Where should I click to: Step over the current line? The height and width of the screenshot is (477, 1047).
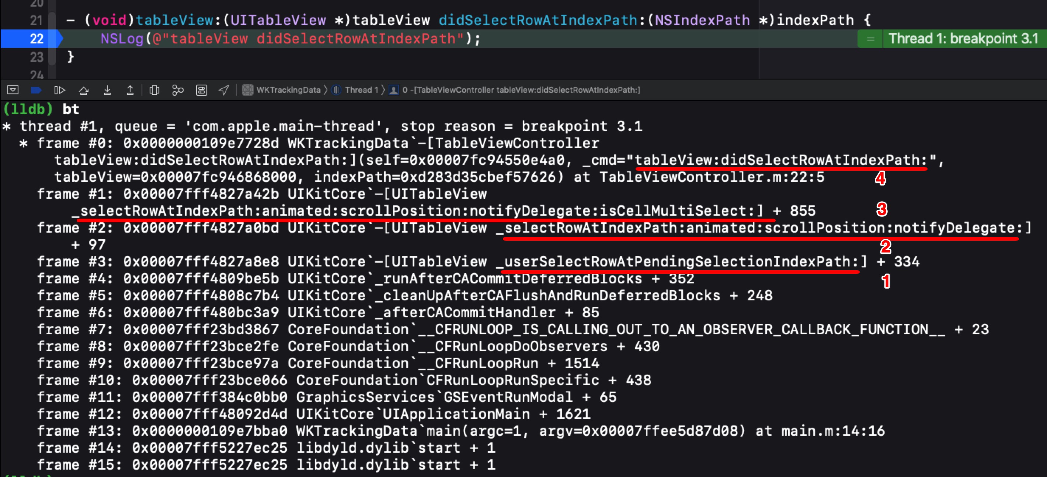click(x=84, y=90)
